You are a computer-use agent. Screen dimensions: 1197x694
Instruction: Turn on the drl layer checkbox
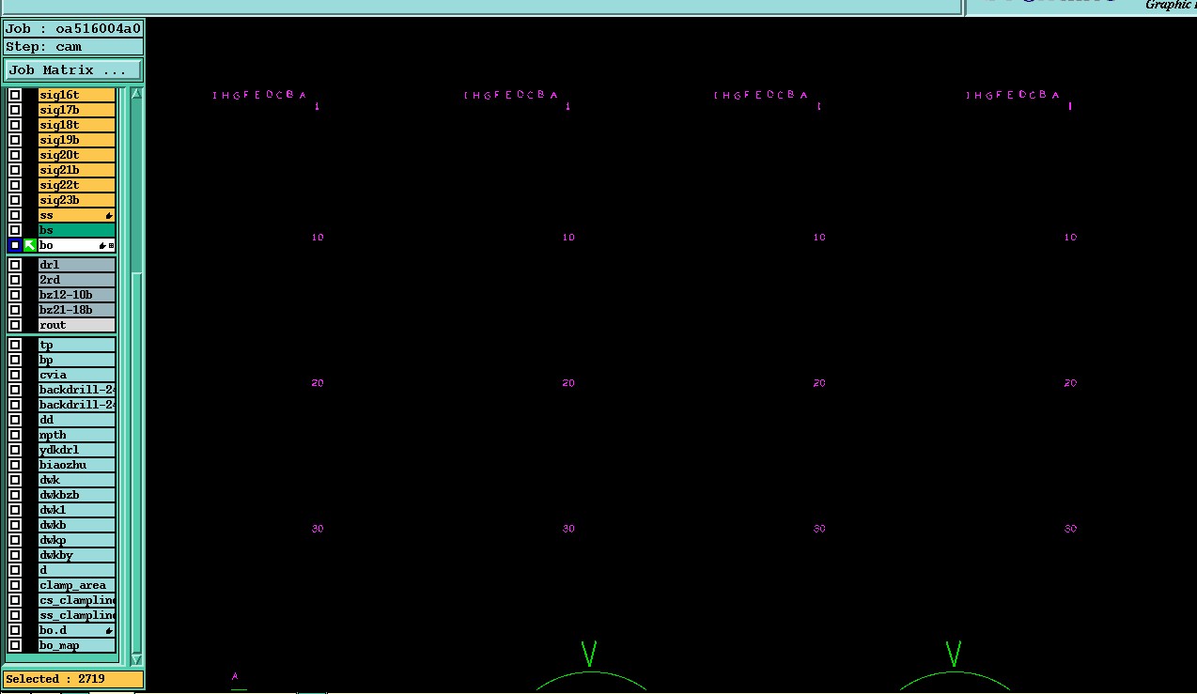coord(15,265)
